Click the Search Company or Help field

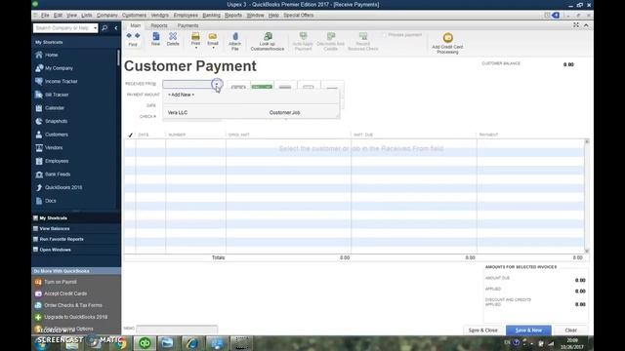(x=62, y=28)
